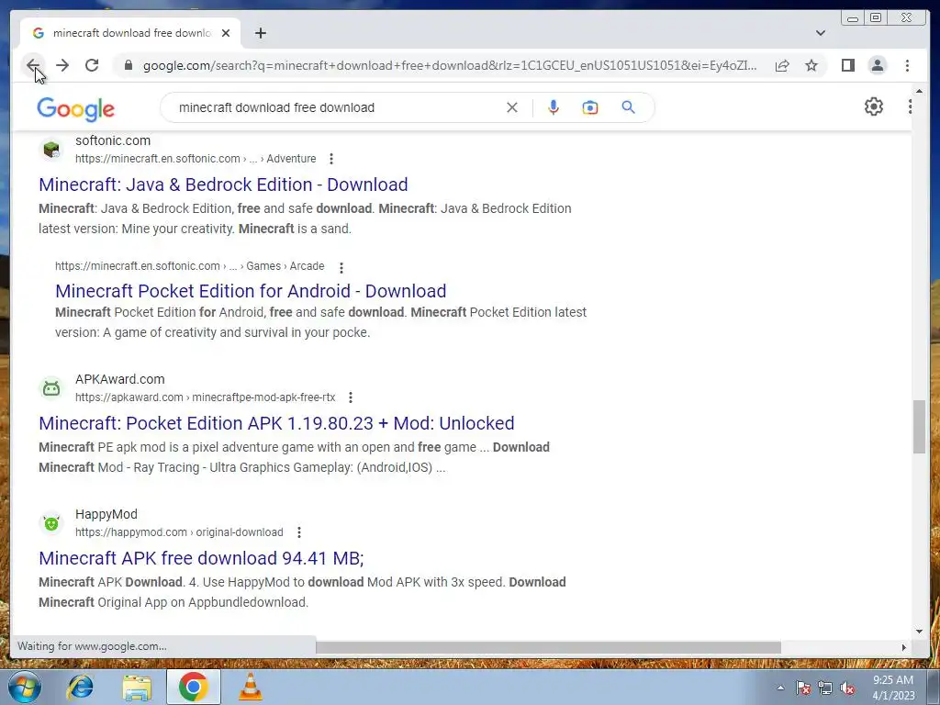The height and width of the screenshot is (705, 940).
Task: Click the Google search text field
Action: pos(336,107)
